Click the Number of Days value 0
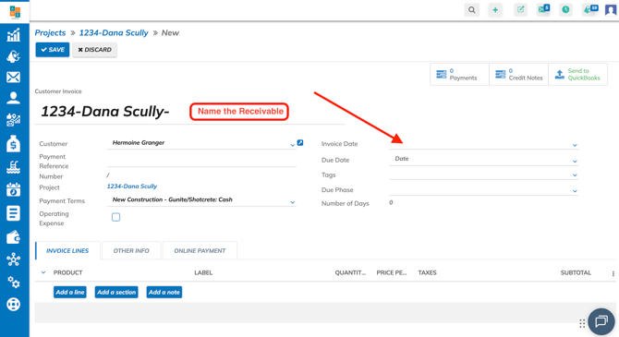The height and width of the screenshot is (337, 619). coord(391,203)
